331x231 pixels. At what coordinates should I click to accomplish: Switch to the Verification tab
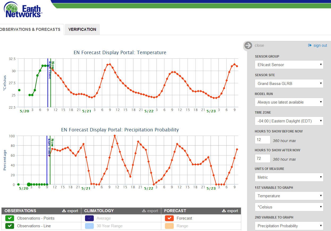pyautogui.click(x=82, y=29)
